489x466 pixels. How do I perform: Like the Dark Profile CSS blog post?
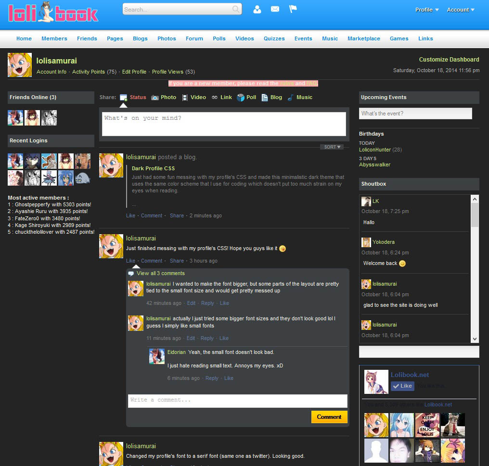coord(130,215)
